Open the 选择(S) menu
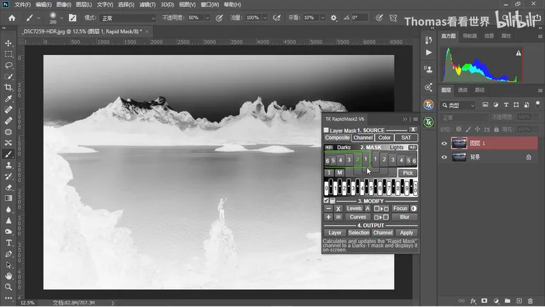 pyautogui.click(x=126, y=4)
